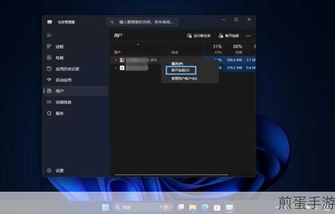The height and width of the screenshot is (214, 335).
Task: Click the 断开连接 toolbar button
Action: [x=228, y=36]
